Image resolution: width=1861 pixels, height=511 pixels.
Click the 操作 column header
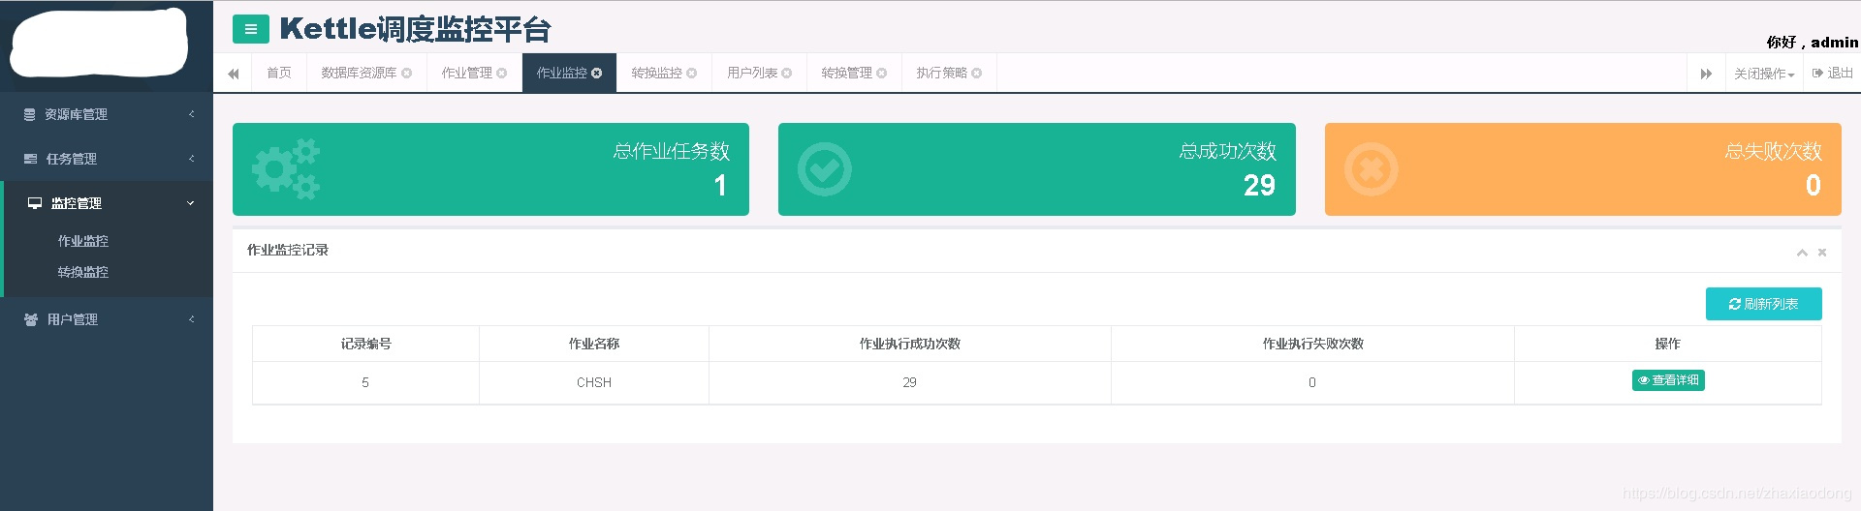click(1668, 344)
